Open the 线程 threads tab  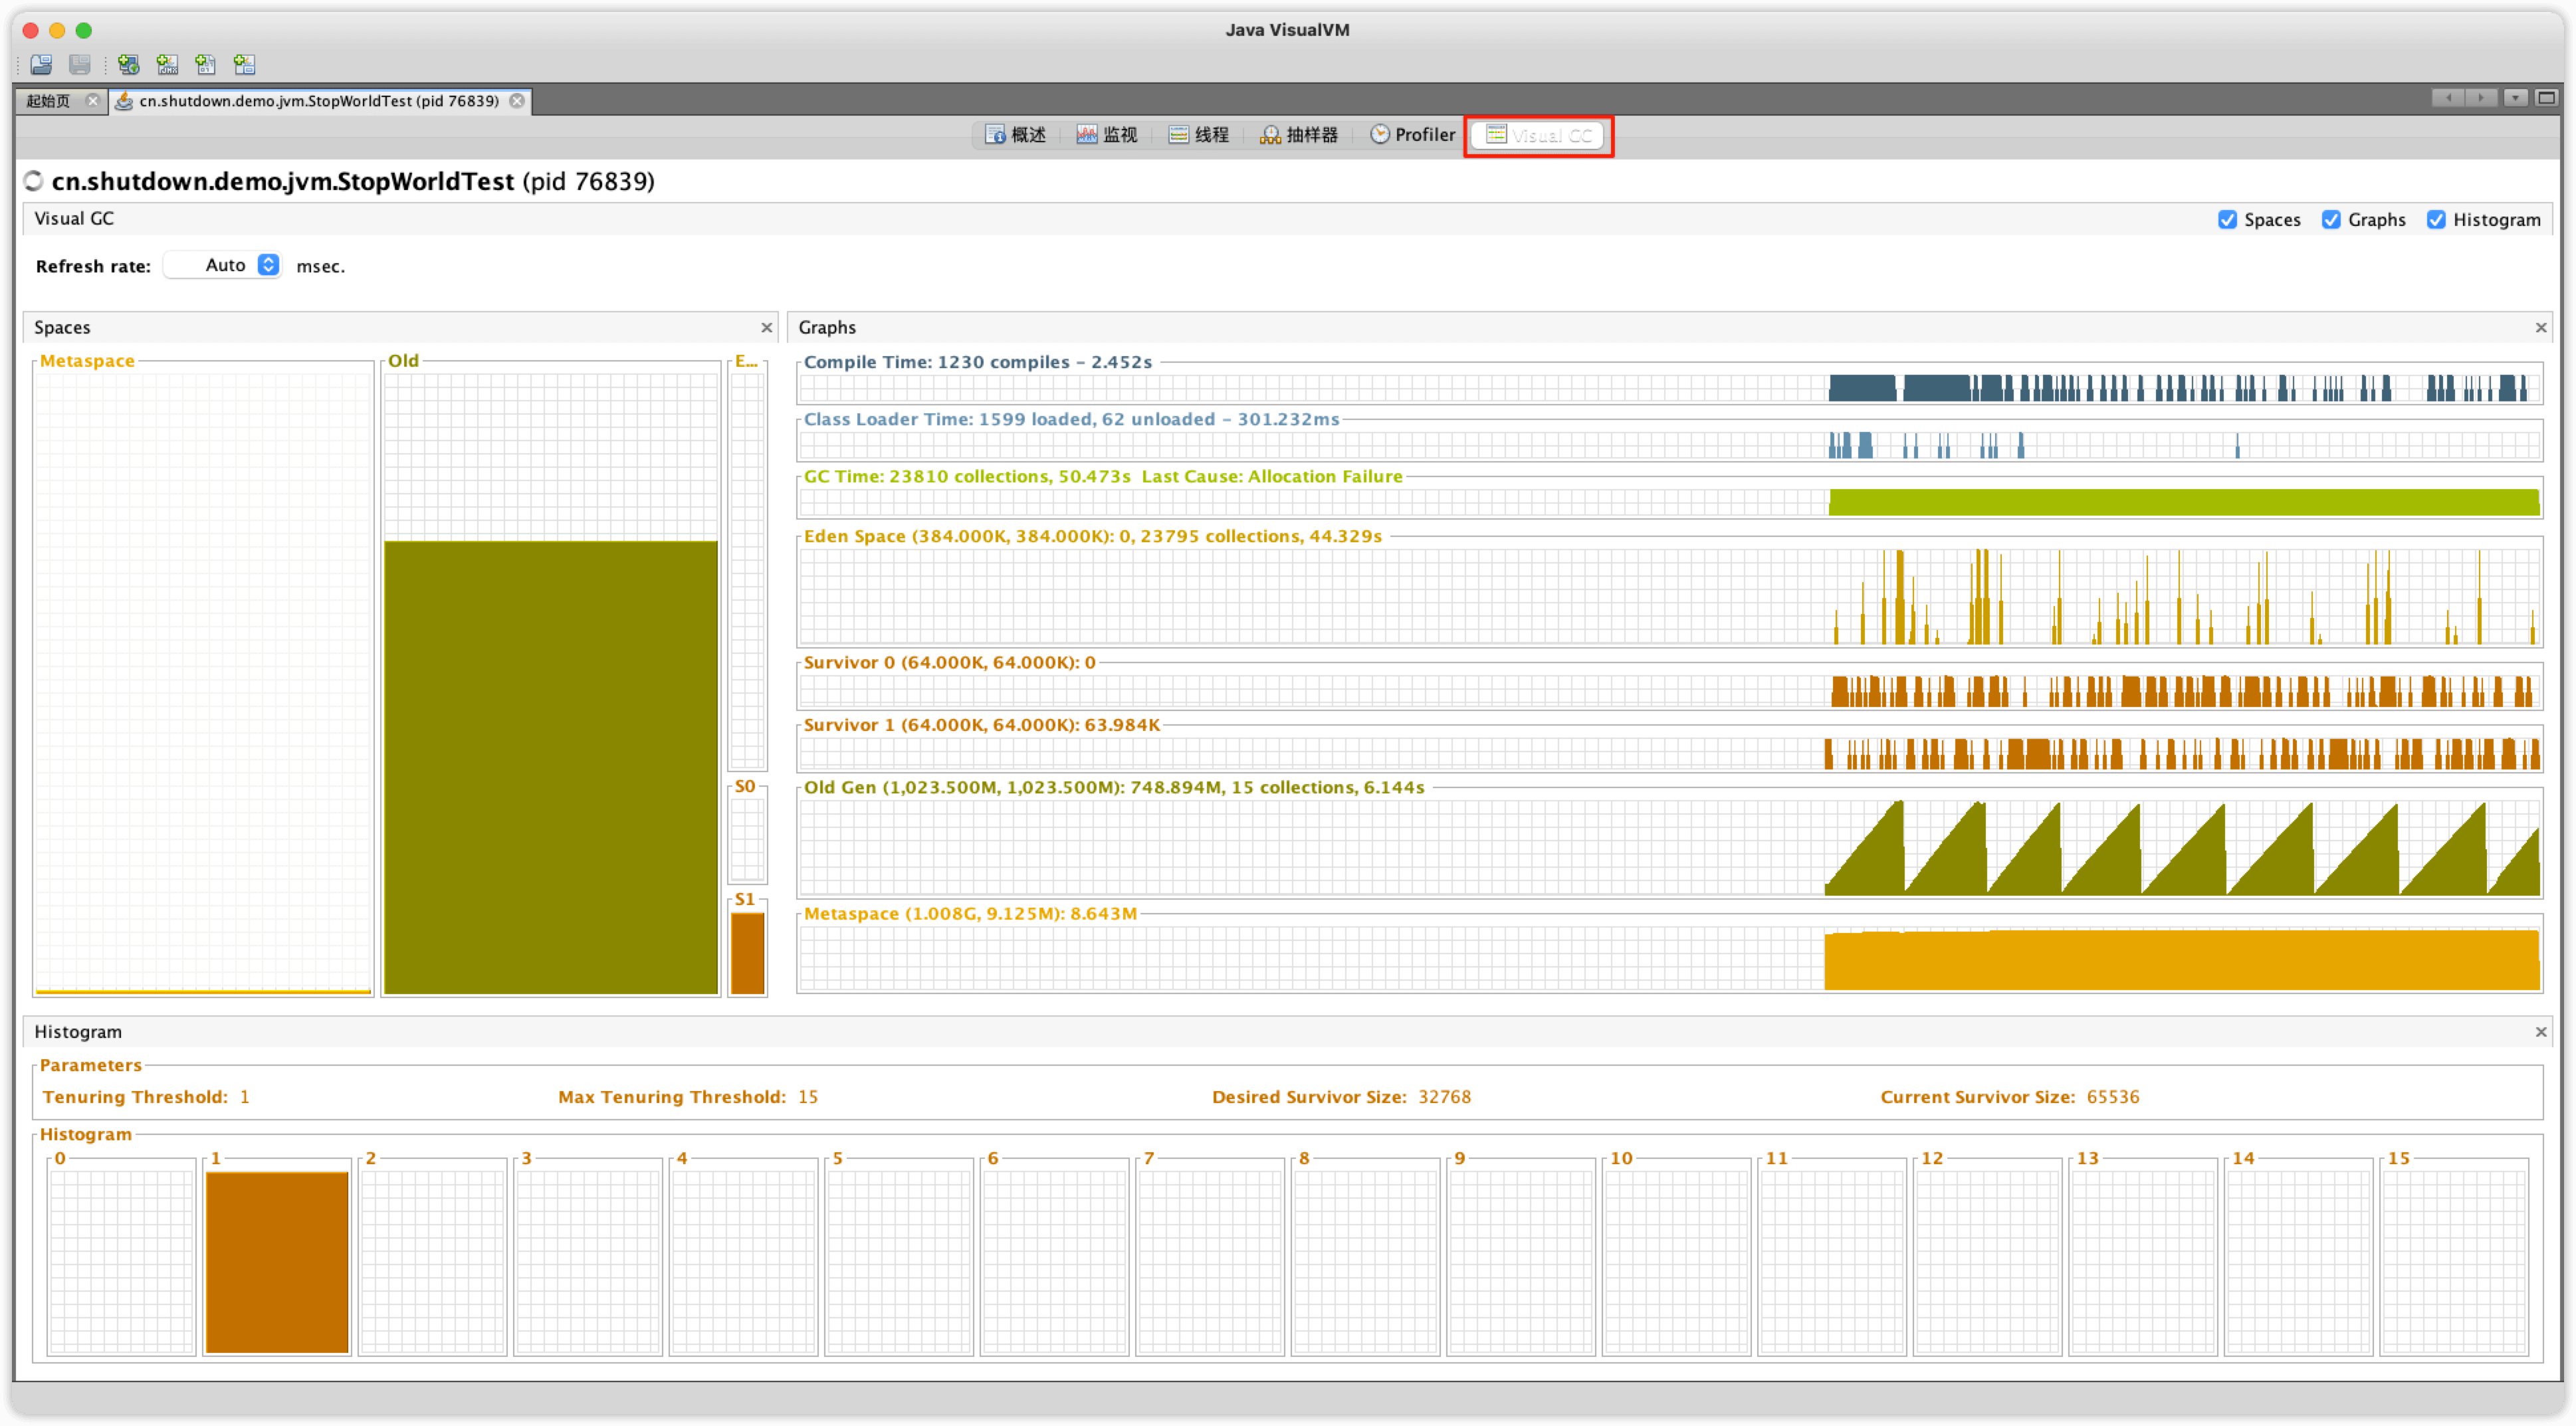coord(1199,135)
